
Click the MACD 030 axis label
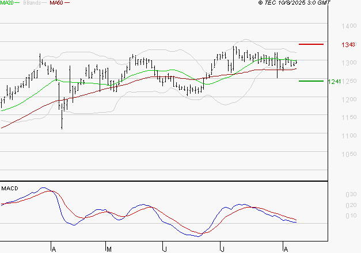[x=351, y=194]
